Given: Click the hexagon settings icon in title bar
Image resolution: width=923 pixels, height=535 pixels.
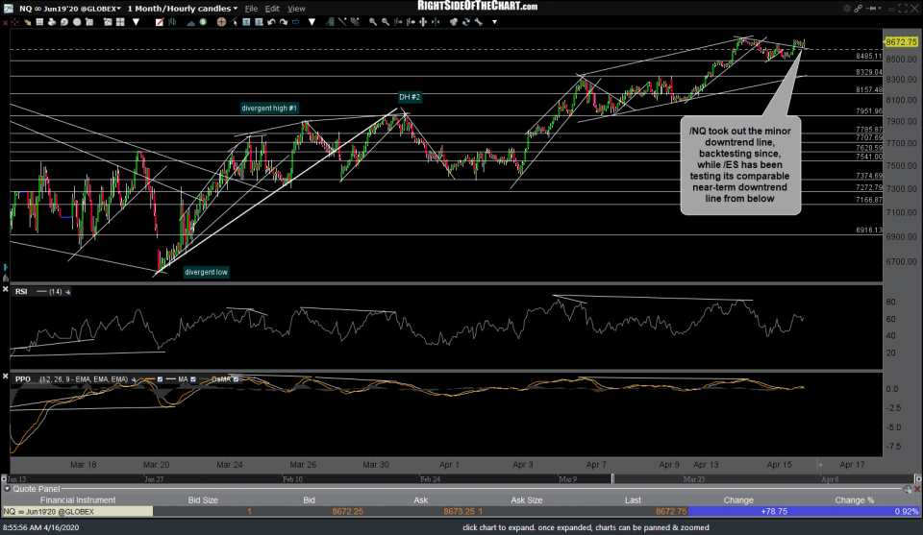Looking at the screenshot, I should pyautogui.click(x=846, y=9).
